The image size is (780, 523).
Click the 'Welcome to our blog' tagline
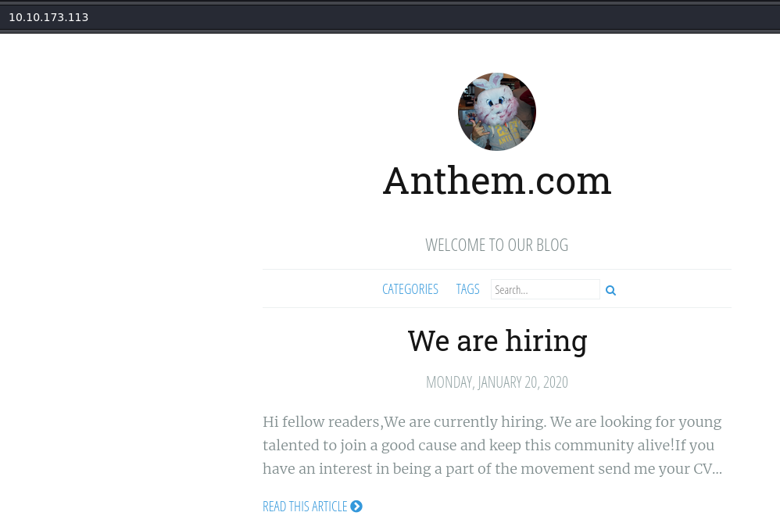tap(497, 245)
